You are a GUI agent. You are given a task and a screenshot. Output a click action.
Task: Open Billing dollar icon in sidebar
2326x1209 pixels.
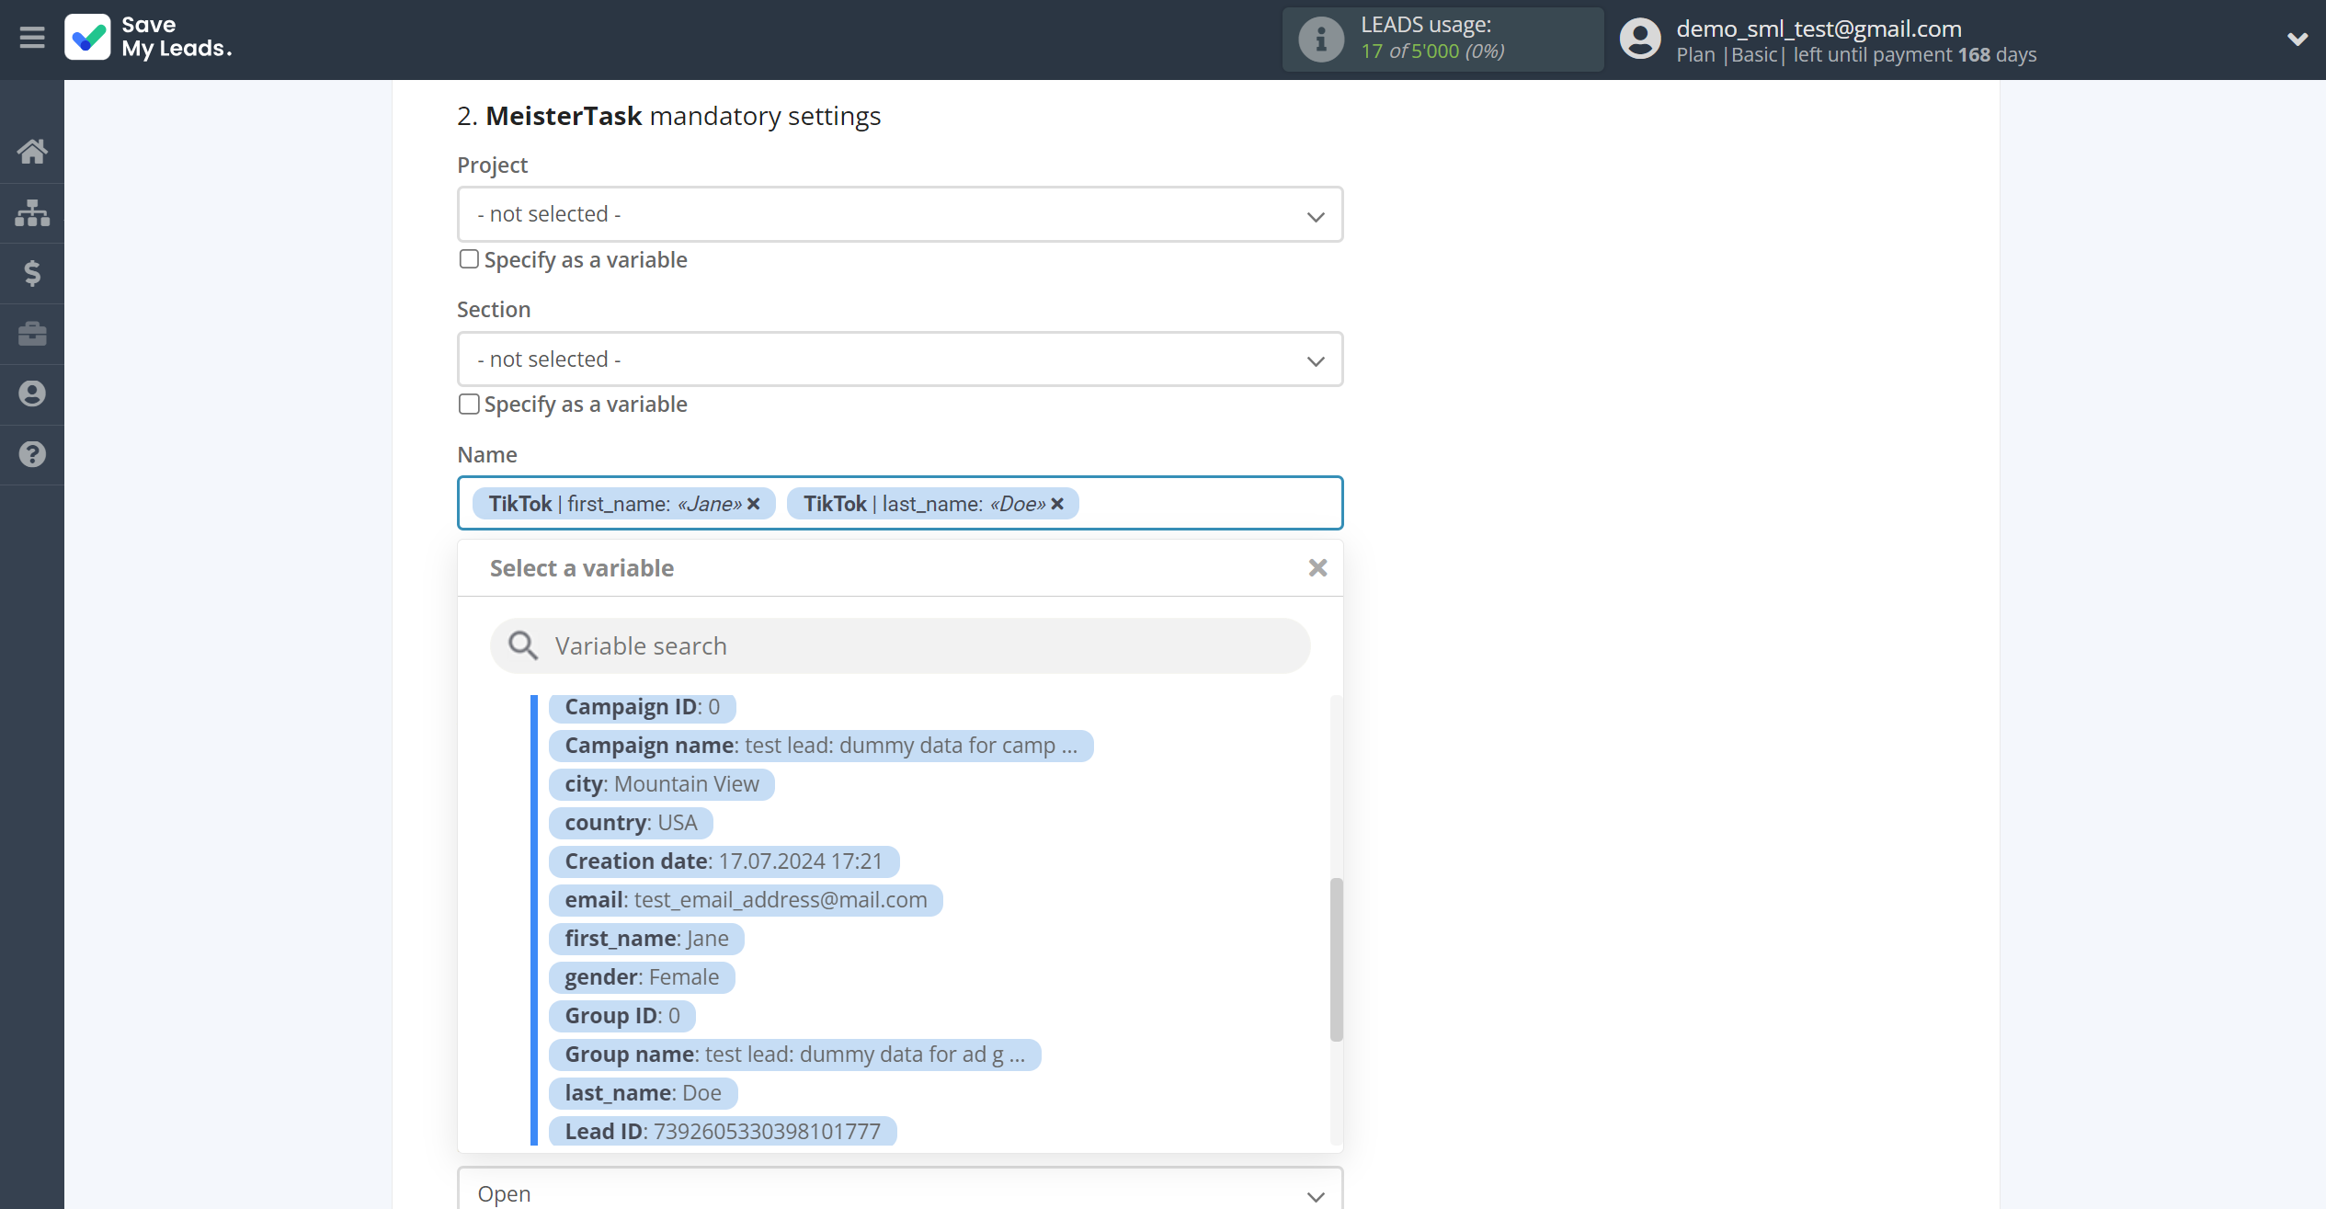[x=32, y=273]
